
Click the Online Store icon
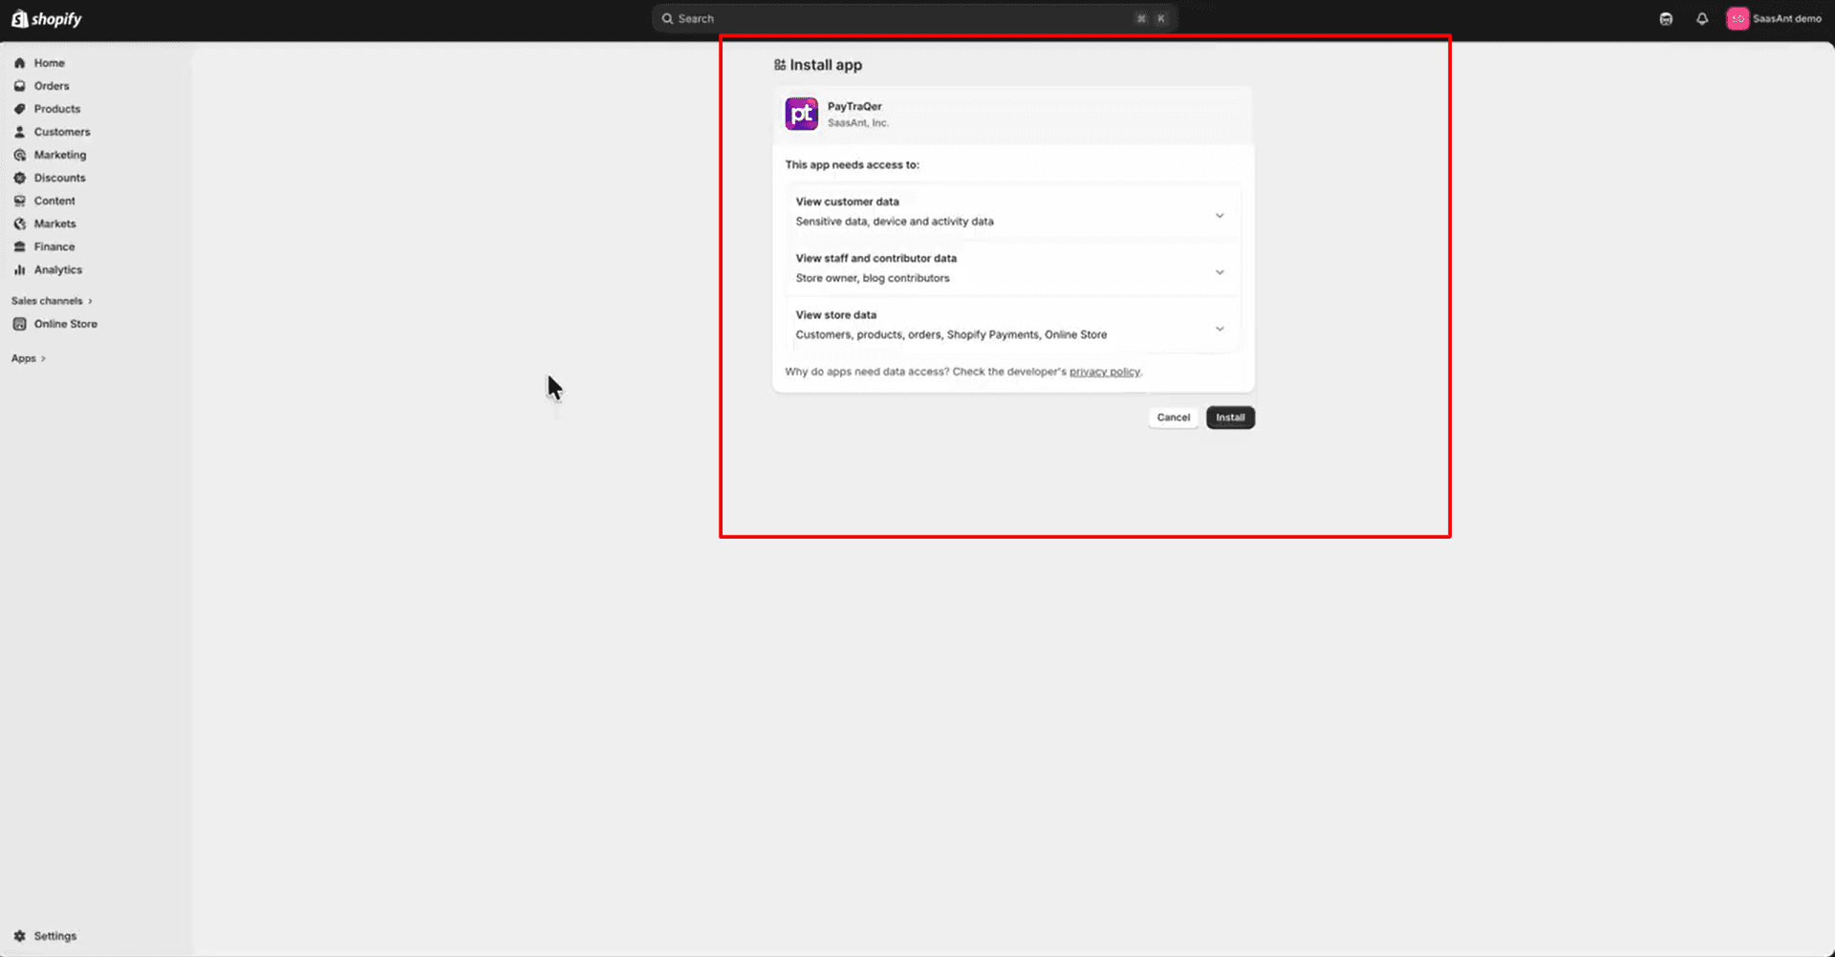(19, 324)
